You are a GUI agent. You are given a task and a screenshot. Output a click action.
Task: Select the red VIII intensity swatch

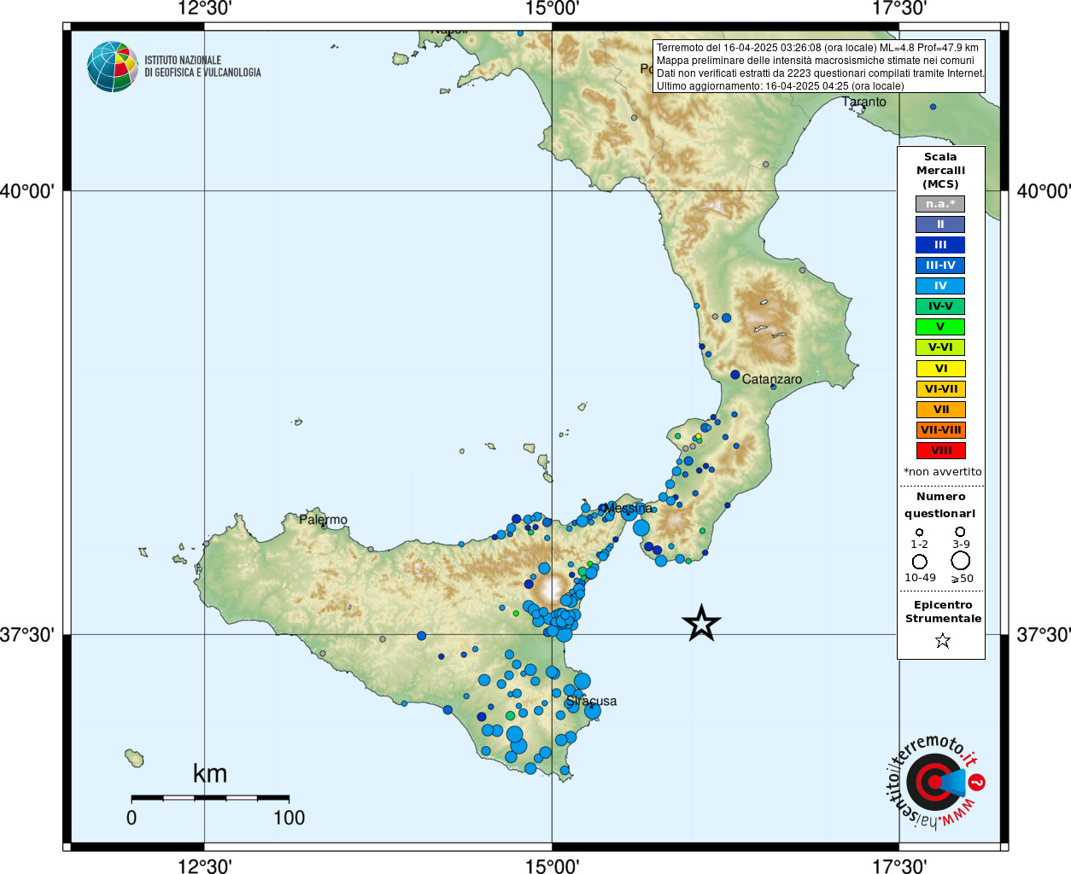click(x=940, y=451)
